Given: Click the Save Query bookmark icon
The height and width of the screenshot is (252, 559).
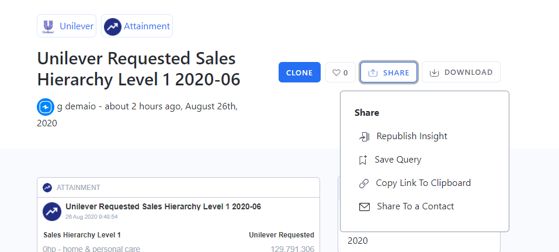Looking at the screenshot, I should point(363,160).
